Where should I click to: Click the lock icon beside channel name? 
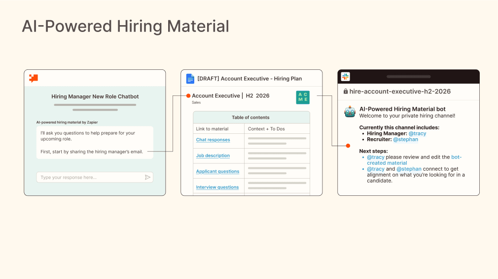click(346, 92)
